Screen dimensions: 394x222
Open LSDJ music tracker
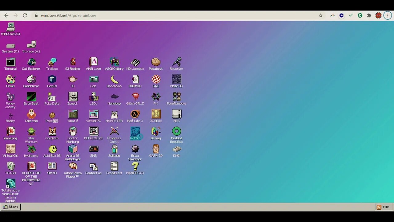pyautogui.click(x=94, y=99)
